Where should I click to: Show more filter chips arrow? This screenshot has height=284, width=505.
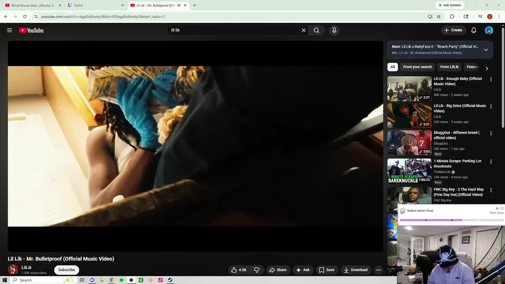point(487,68)
